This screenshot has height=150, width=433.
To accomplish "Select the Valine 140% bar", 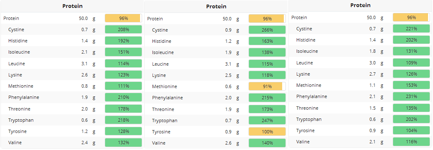I will [267, 143].
